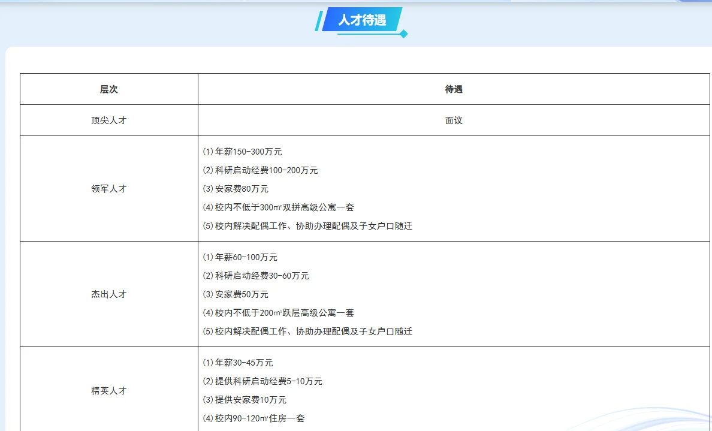Select the text 安家费50万元
712x431 pixels.
[242, 294]
